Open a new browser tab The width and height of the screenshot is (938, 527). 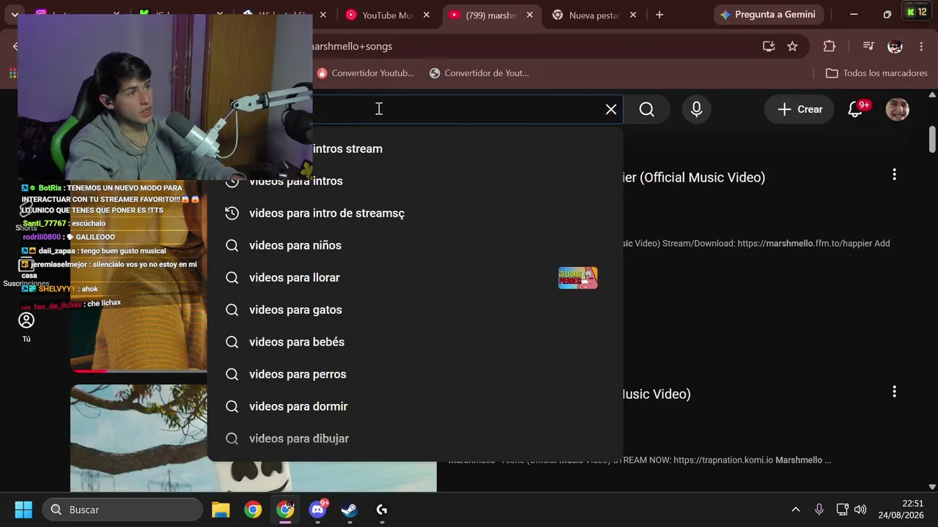click(x=660, y=15)
